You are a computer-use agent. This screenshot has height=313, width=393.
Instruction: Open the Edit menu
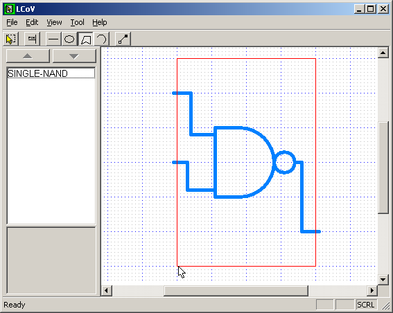click(x=32, y=23)
